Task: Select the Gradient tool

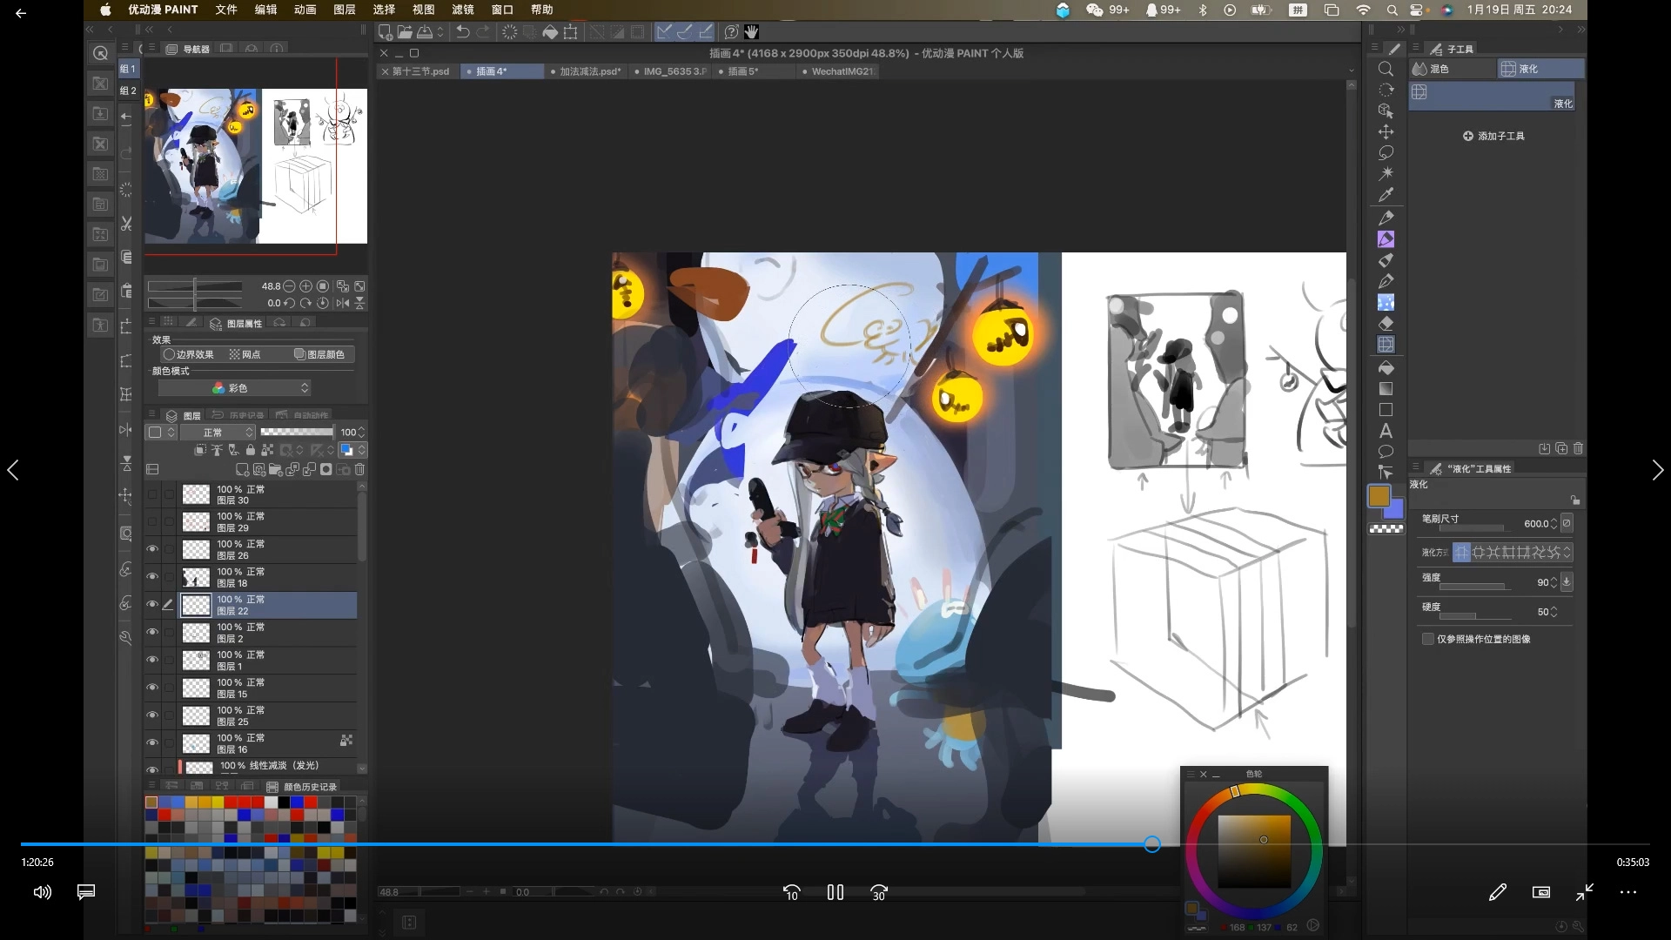Action: coord(1386,389)
